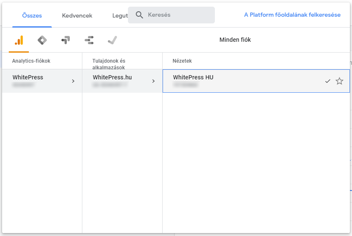This screenshot has height=236, width=352.
Task: Choose the Data Studio product icon
Action: coord(89,41)
